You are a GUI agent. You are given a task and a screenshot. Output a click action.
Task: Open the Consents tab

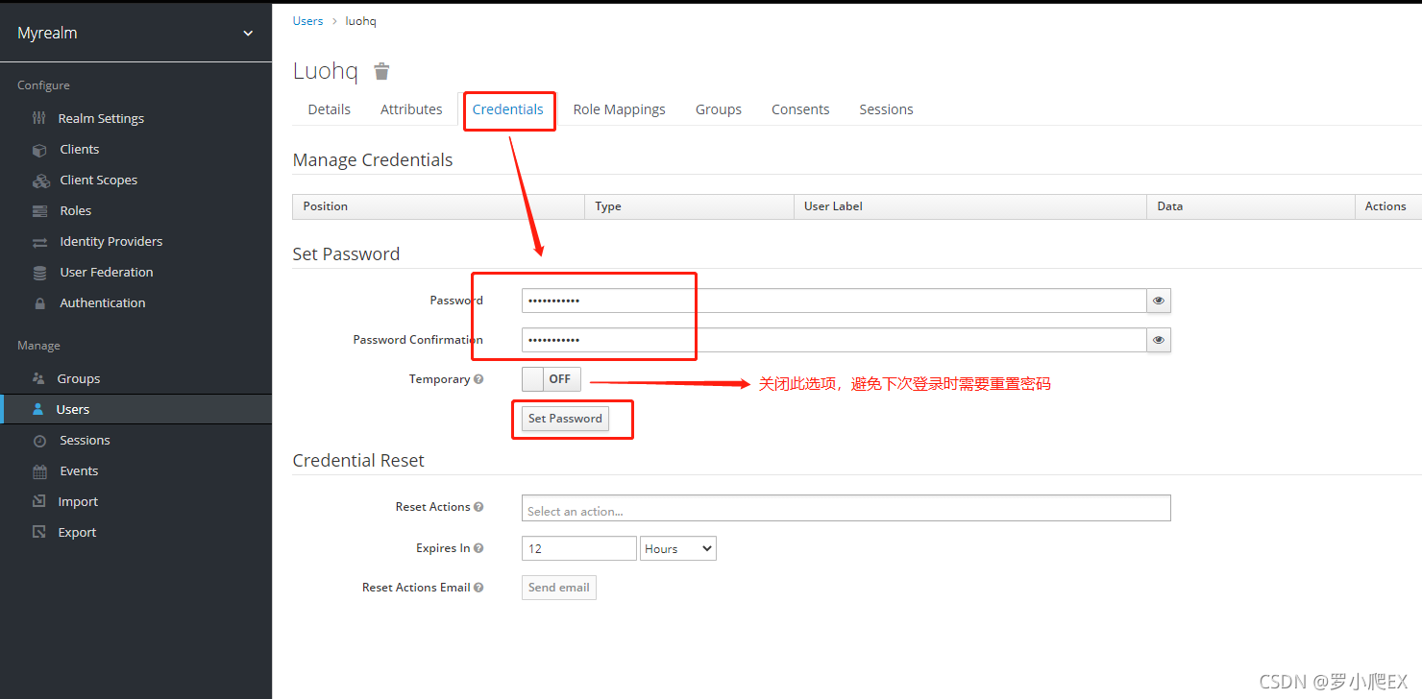coord(800,109)
